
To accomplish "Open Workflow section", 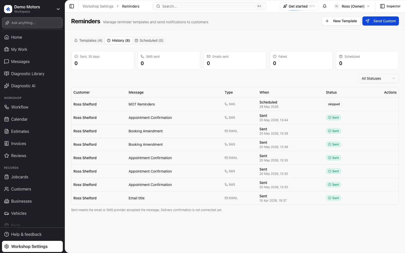I will click(32, 107).
